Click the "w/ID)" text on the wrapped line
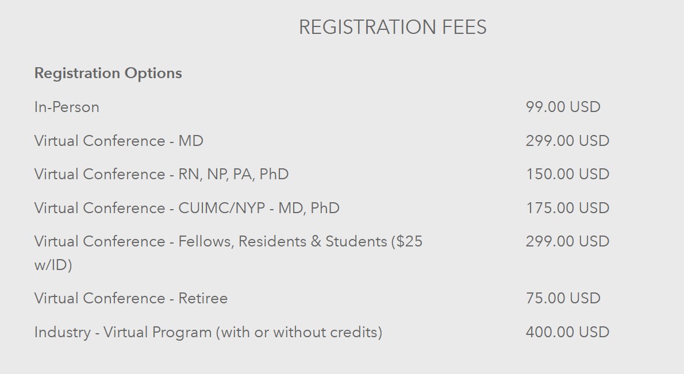This screenshot has width=684, height=374. [x=53, y=266]
